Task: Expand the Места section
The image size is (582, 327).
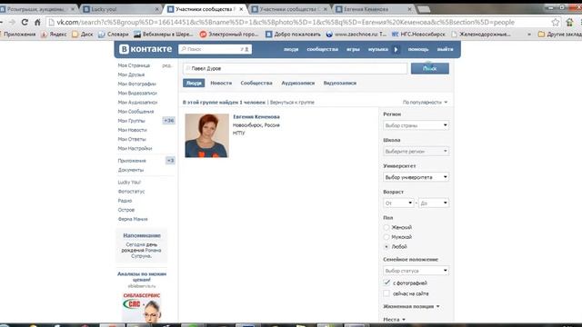Action: coord(394,319)
